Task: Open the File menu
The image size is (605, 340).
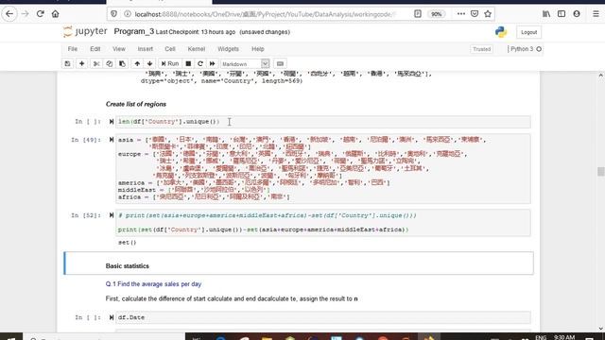Action: pyautogui.click(x=73, y=49)
